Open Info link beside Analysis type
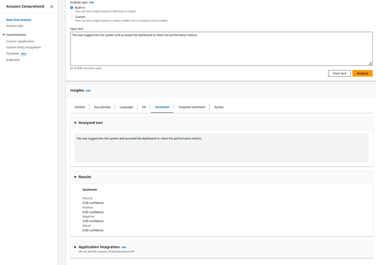Viewport: 376px width, 265px height. [x=92, y=2]
